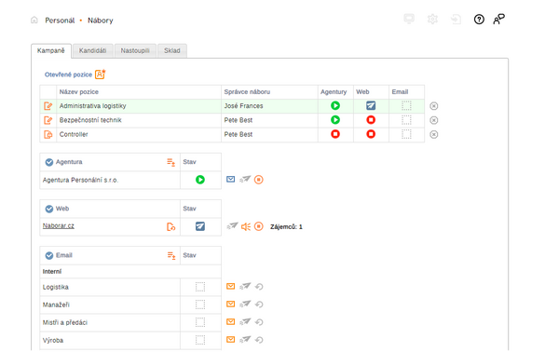
Task: Stop campaign for Agentura Personální
Action: 259,180
